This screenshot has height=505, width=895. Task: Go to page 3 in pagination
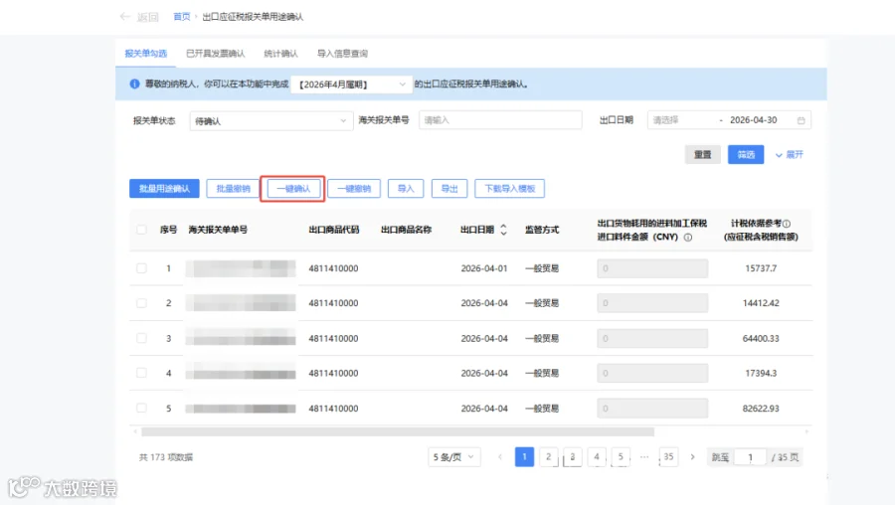573,457
